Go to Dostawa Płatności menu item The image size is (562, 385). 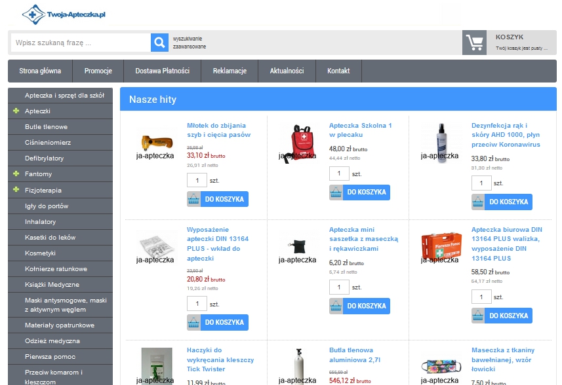point(163,71)
